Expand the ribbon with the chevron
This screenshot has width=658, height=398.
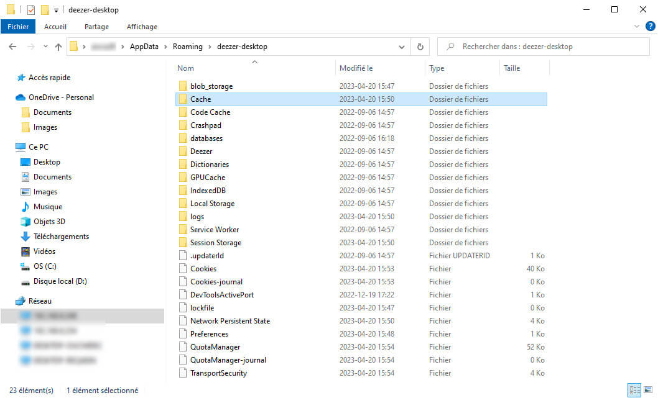click(x=637, y=27)
